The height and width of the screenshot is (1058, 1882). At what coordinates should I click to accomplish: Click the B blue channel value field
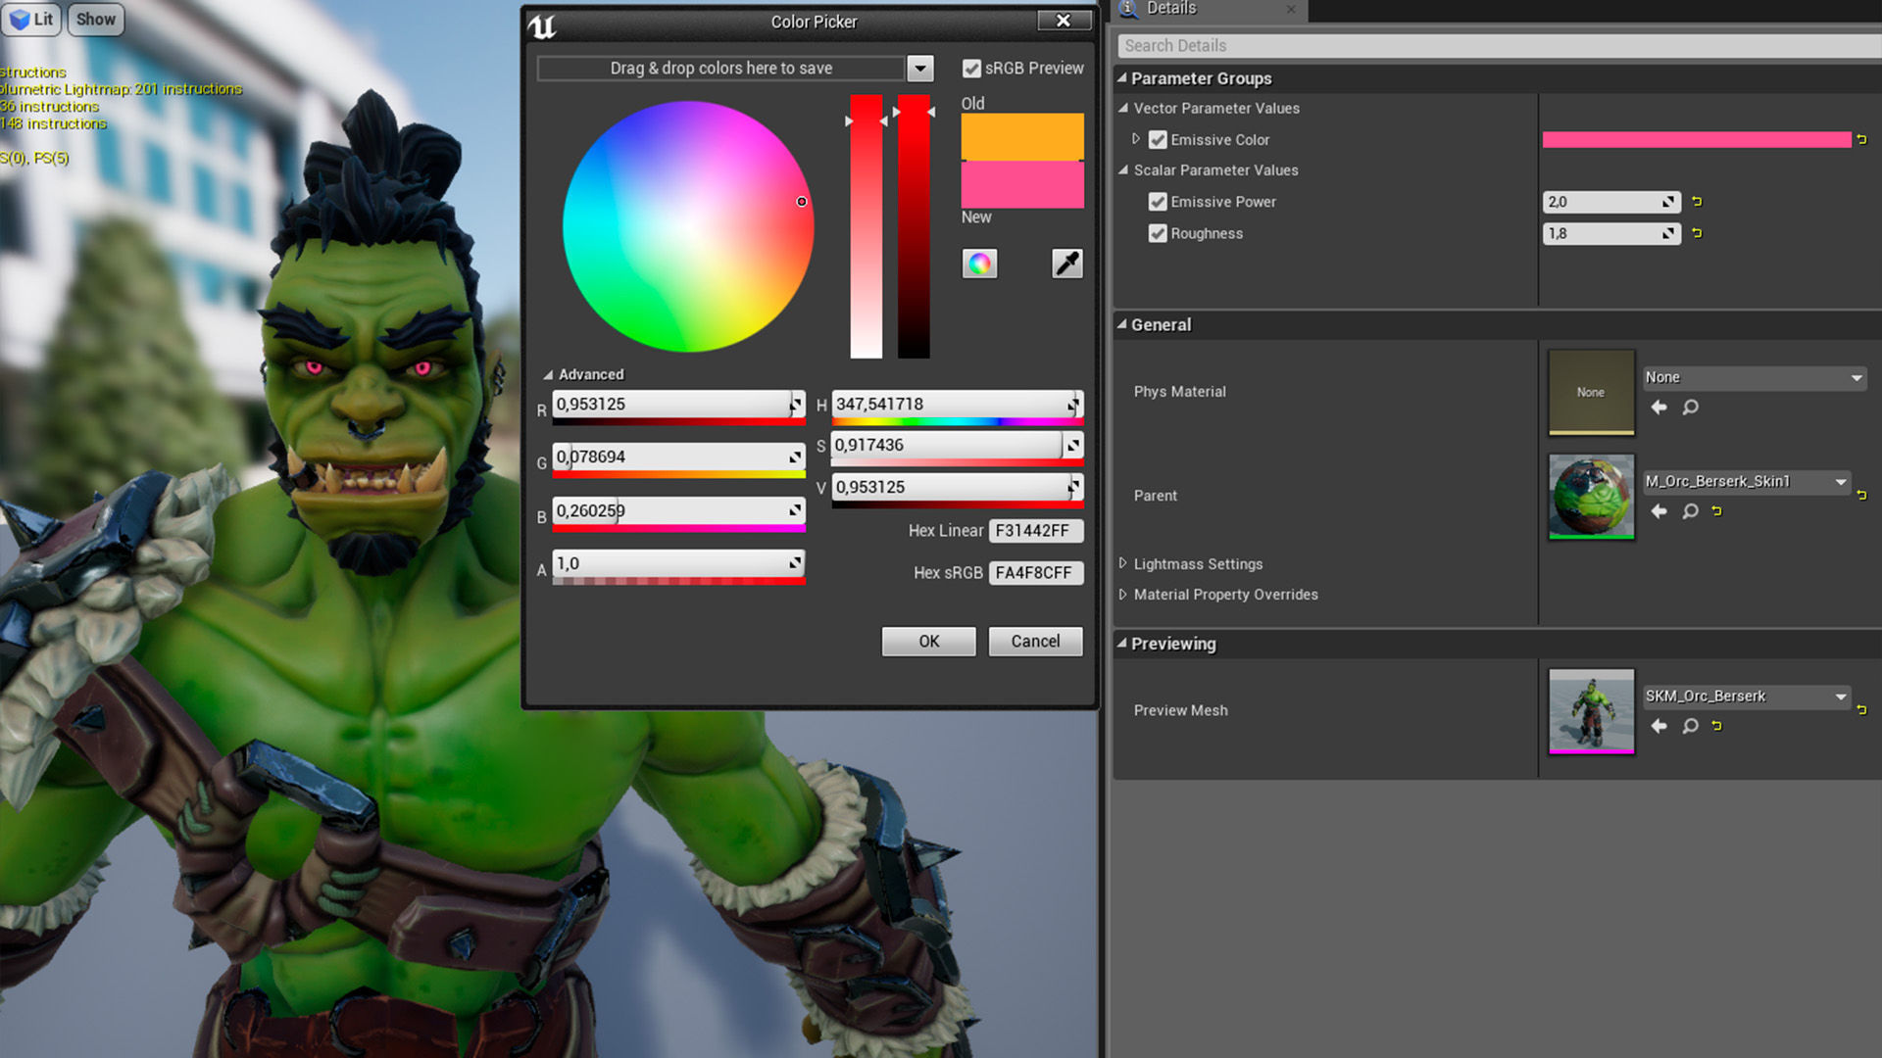click(678, 510)
